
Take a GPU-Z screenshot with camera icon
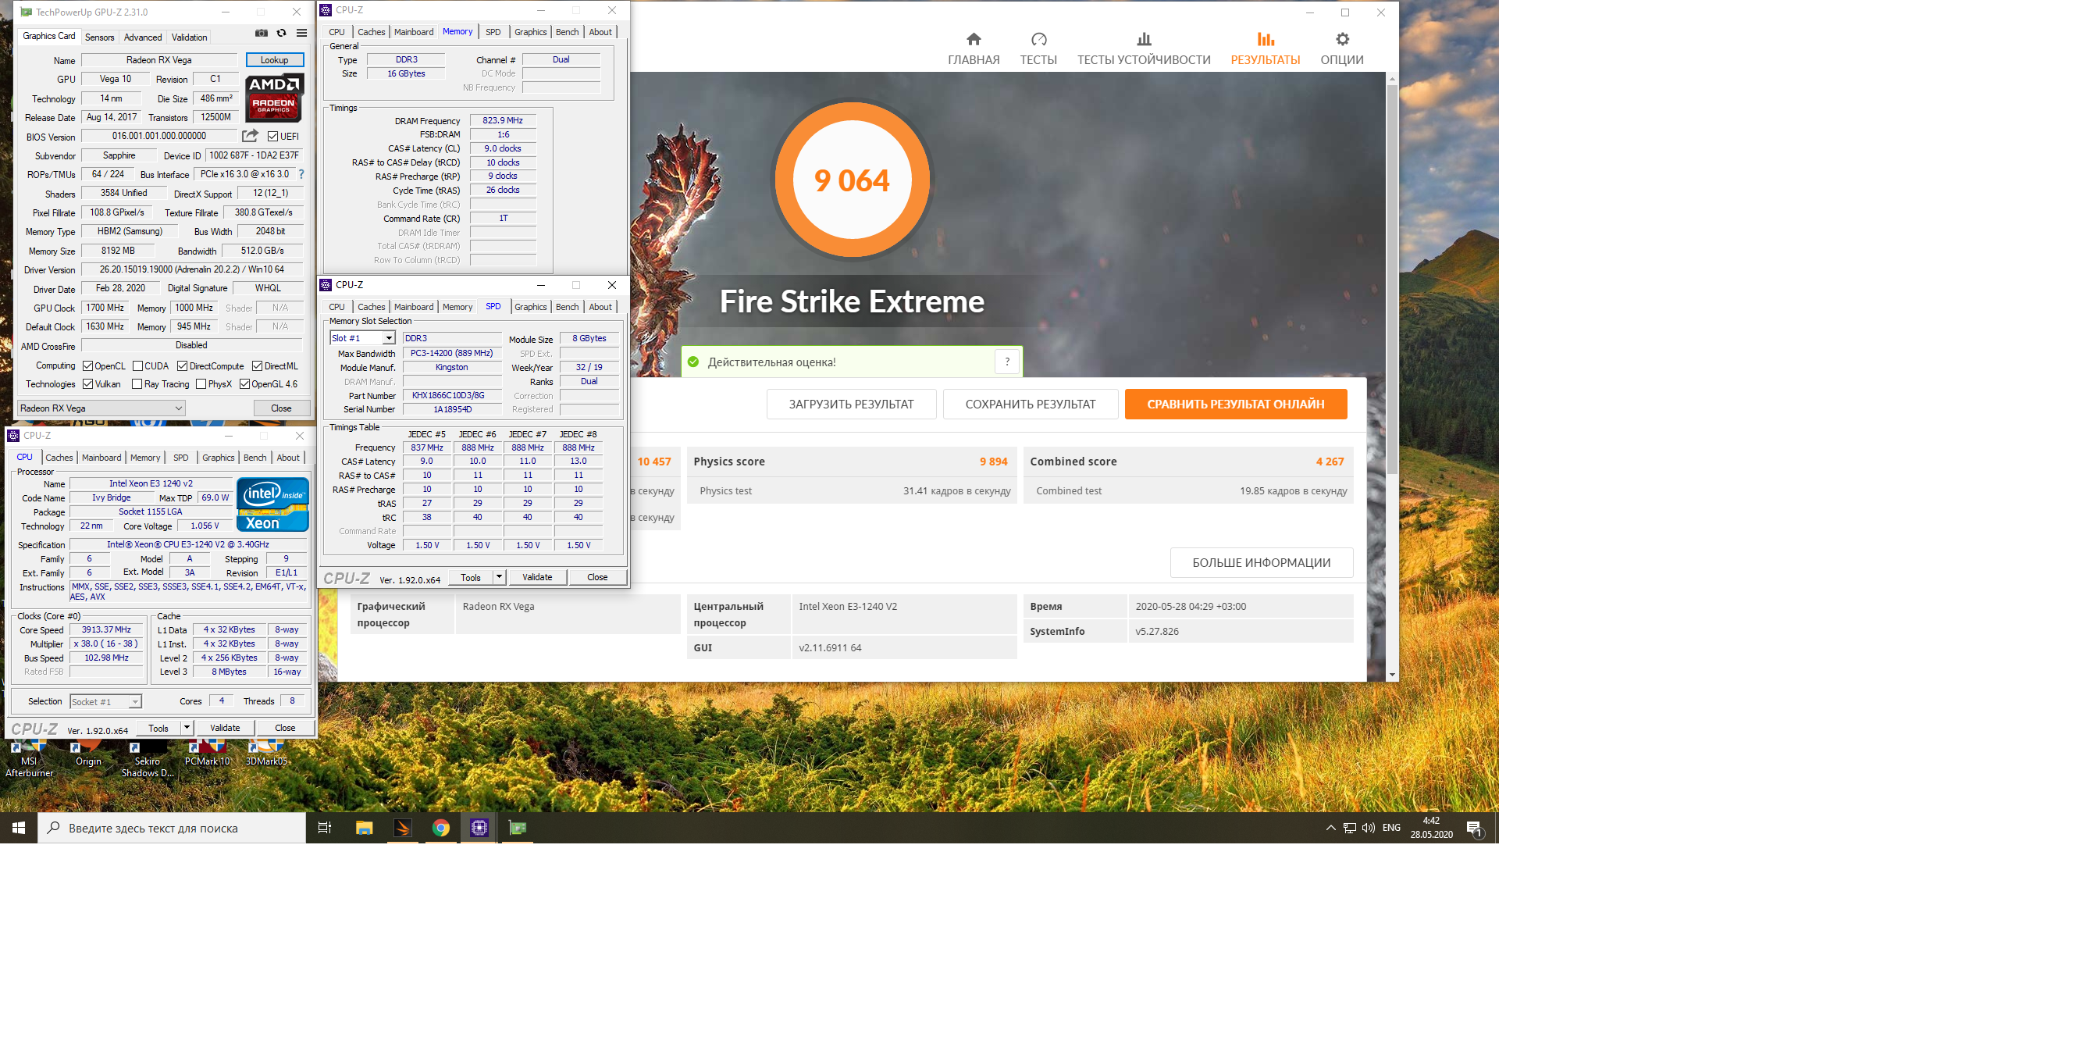pos(262,34)
